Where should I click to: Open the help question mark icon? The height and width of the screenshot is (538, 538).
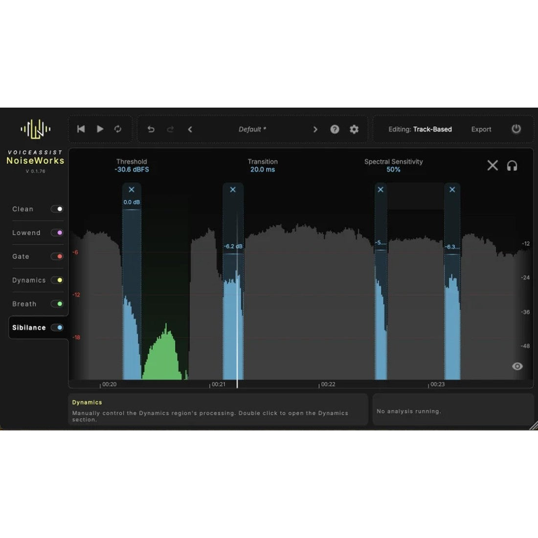click(x=335, y=129)
